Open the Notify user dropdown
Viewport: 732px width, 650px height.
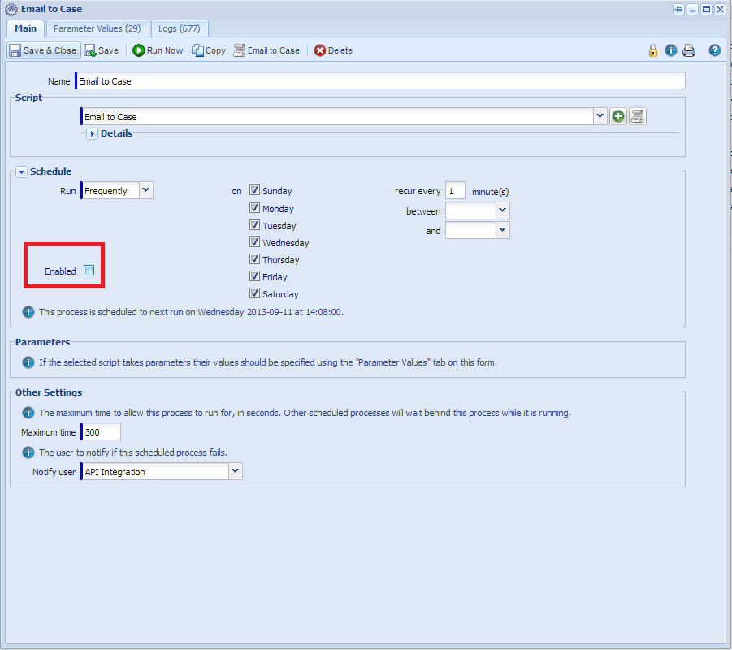(x=236, y=471)
